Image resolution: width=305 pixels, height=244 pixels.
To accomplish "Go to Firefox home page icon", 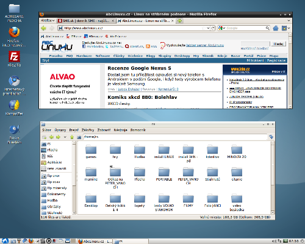I will pyautogui.click(x=276, y=28).
